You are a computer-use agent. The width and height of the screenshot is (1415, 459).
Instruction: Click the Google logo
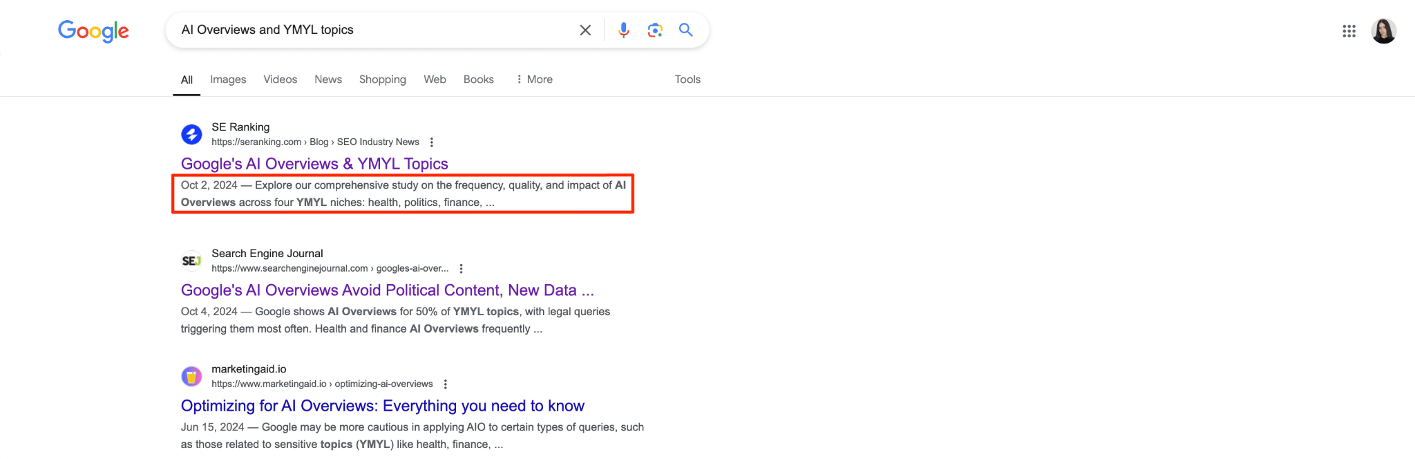click(93, 30)
